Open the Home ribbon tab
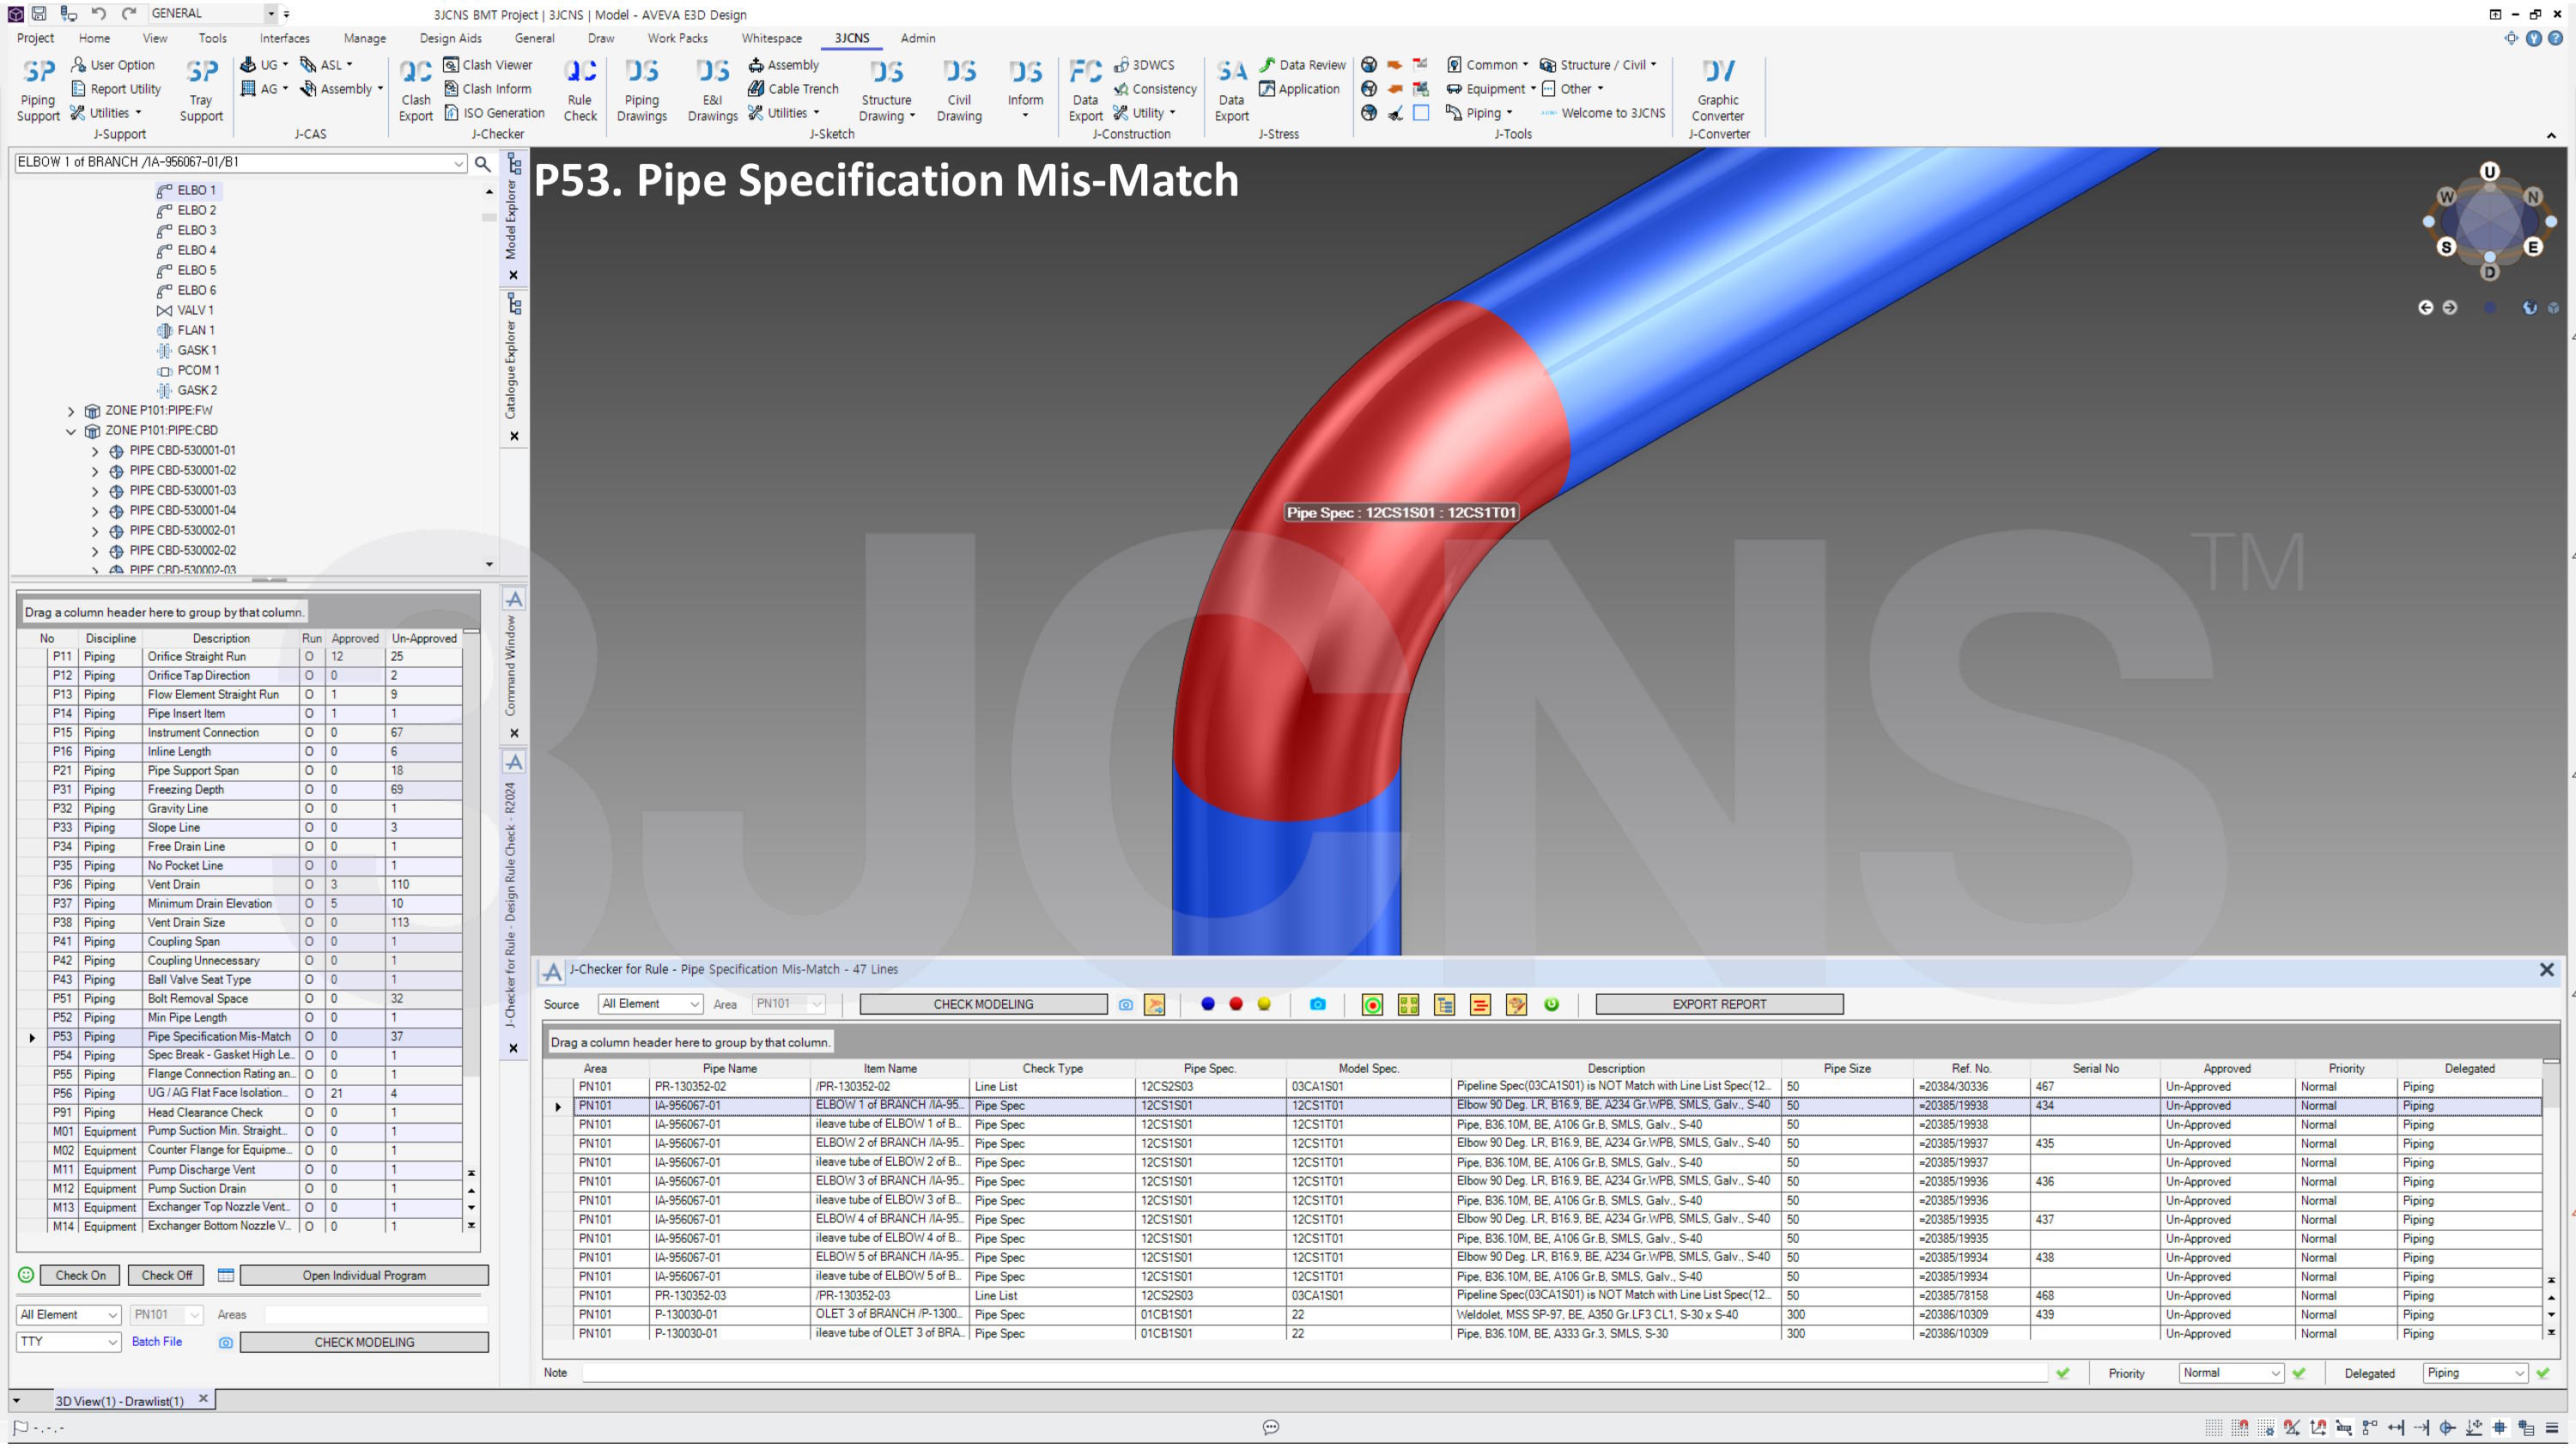The image size is (2576, 1448). pos(94,38)
